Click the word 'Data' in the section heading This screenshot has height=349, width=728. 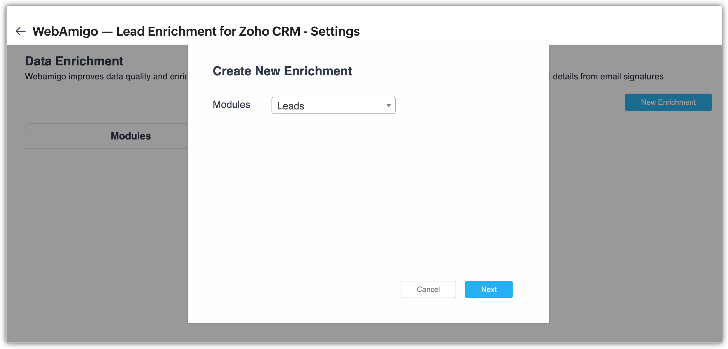38,61
